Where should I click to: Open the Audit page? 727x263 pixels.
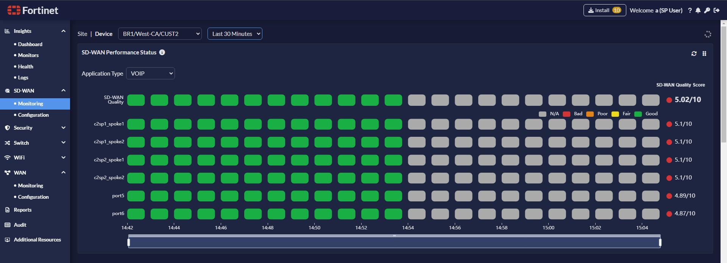(20, 225)
